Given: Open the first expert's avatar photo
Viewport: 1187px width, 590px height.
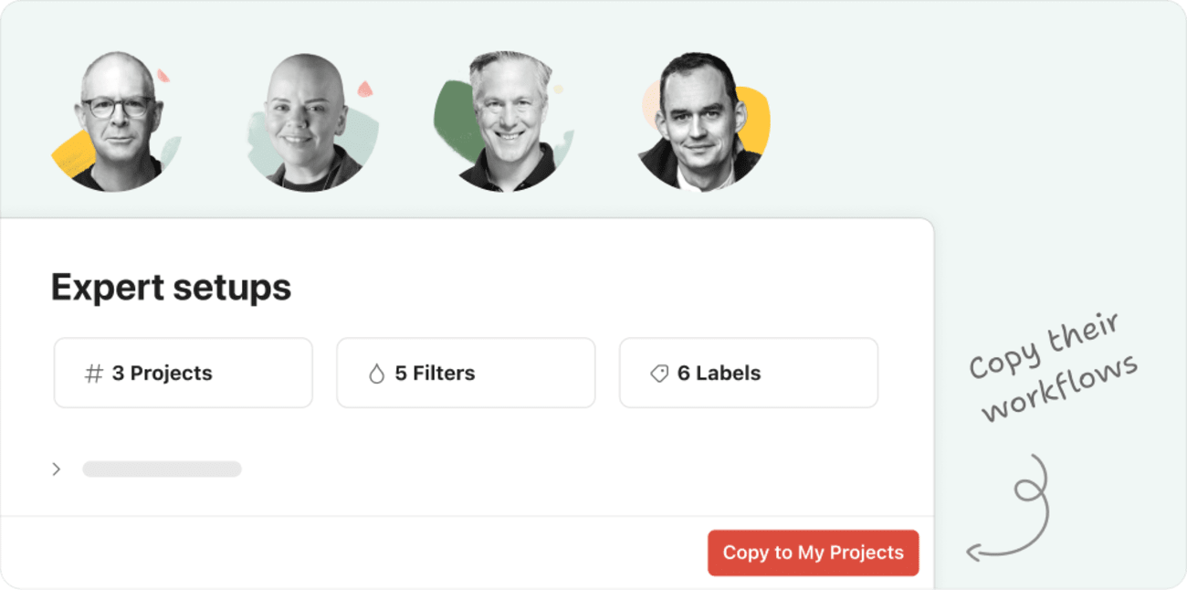Looking at the screenshot, I should tap(119, 119).
